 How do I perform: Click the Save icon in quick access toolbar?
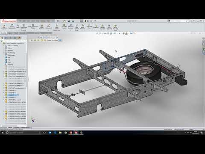click(69, 21)
